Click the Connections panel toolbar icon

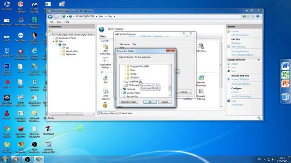pyautogui.click(x=50, y=31)
